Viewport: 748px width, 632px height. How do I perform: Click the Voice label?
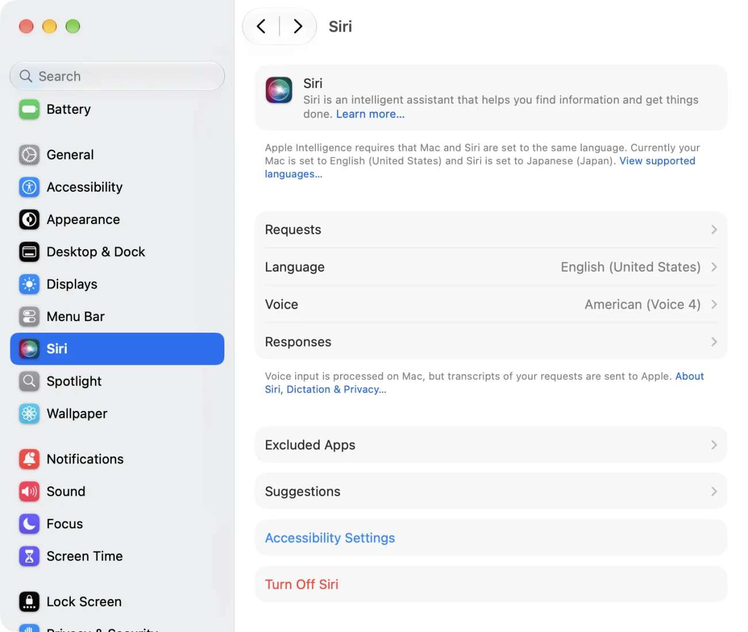coord(281,304)
